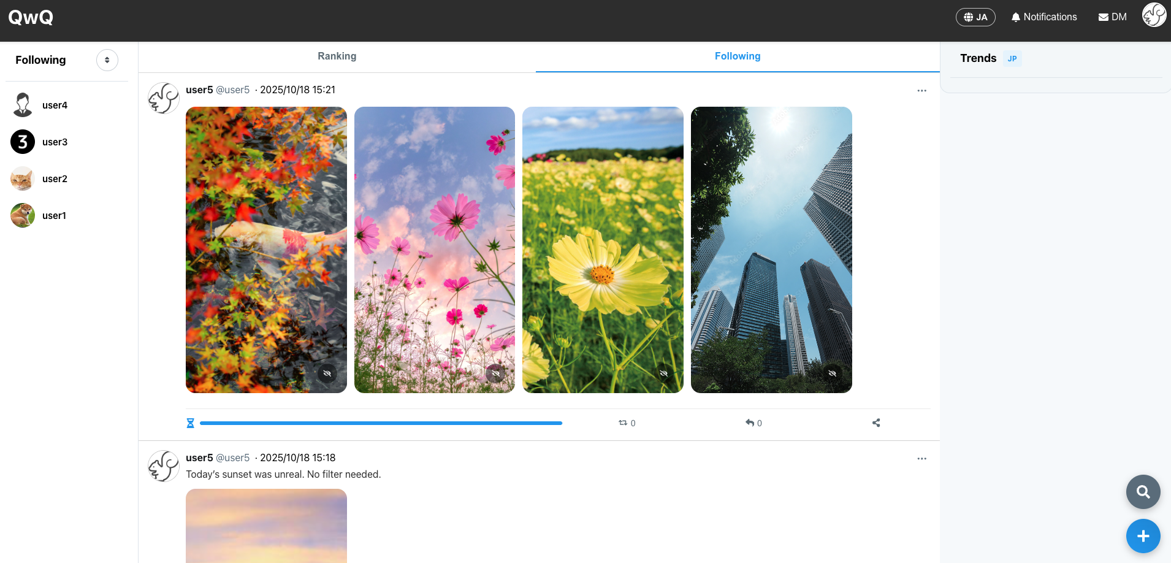The width and height of the screenshot is (1171, 563).
Task: Repost the 15:21 post
Action: (x=627, y=423)
